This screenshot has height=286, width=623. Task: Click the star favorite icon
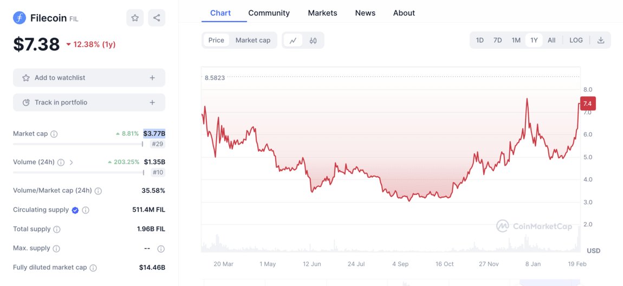click(x=135, y=18)
